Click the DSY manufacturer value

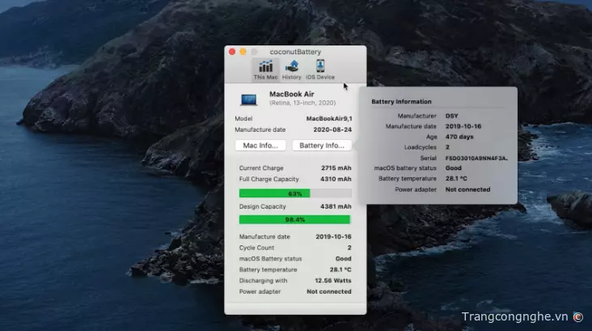tap(451, 116)
